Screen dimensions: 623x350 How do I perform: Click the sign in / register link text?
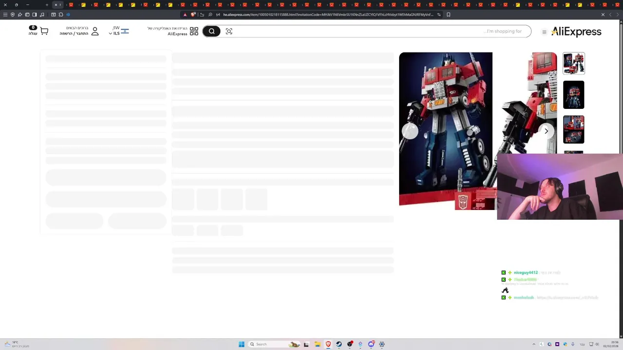[x=74, y=34]
